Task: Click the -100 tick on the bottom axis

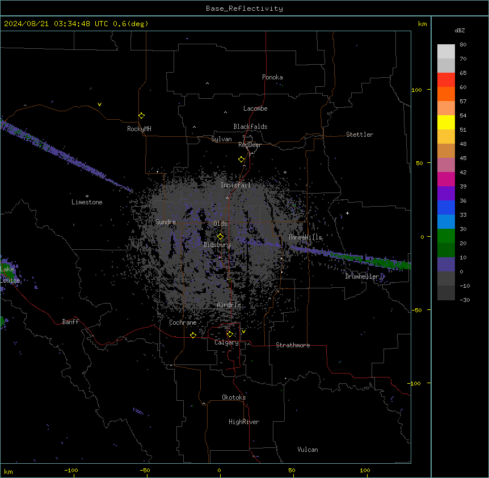Action: (x=71, y=470)
